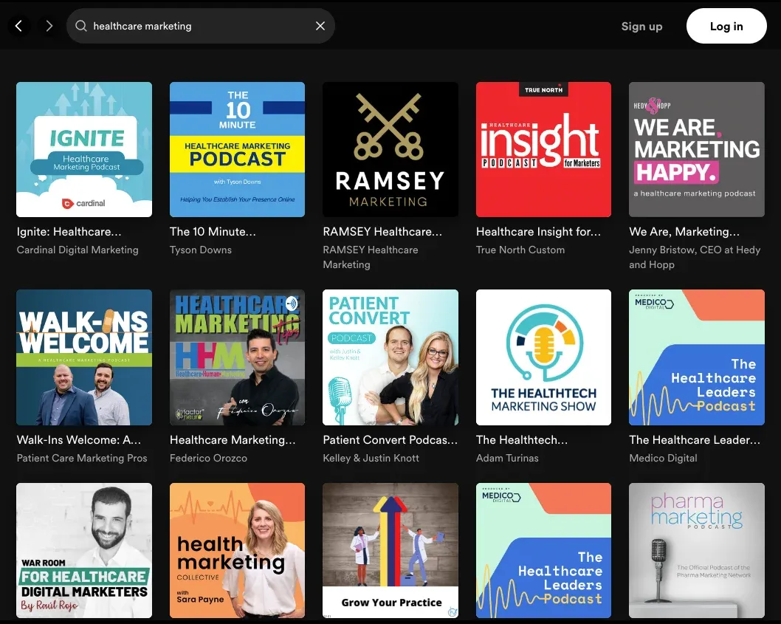Click publisher text 'Patient Care Marketing Pros'

coord(82,458)
